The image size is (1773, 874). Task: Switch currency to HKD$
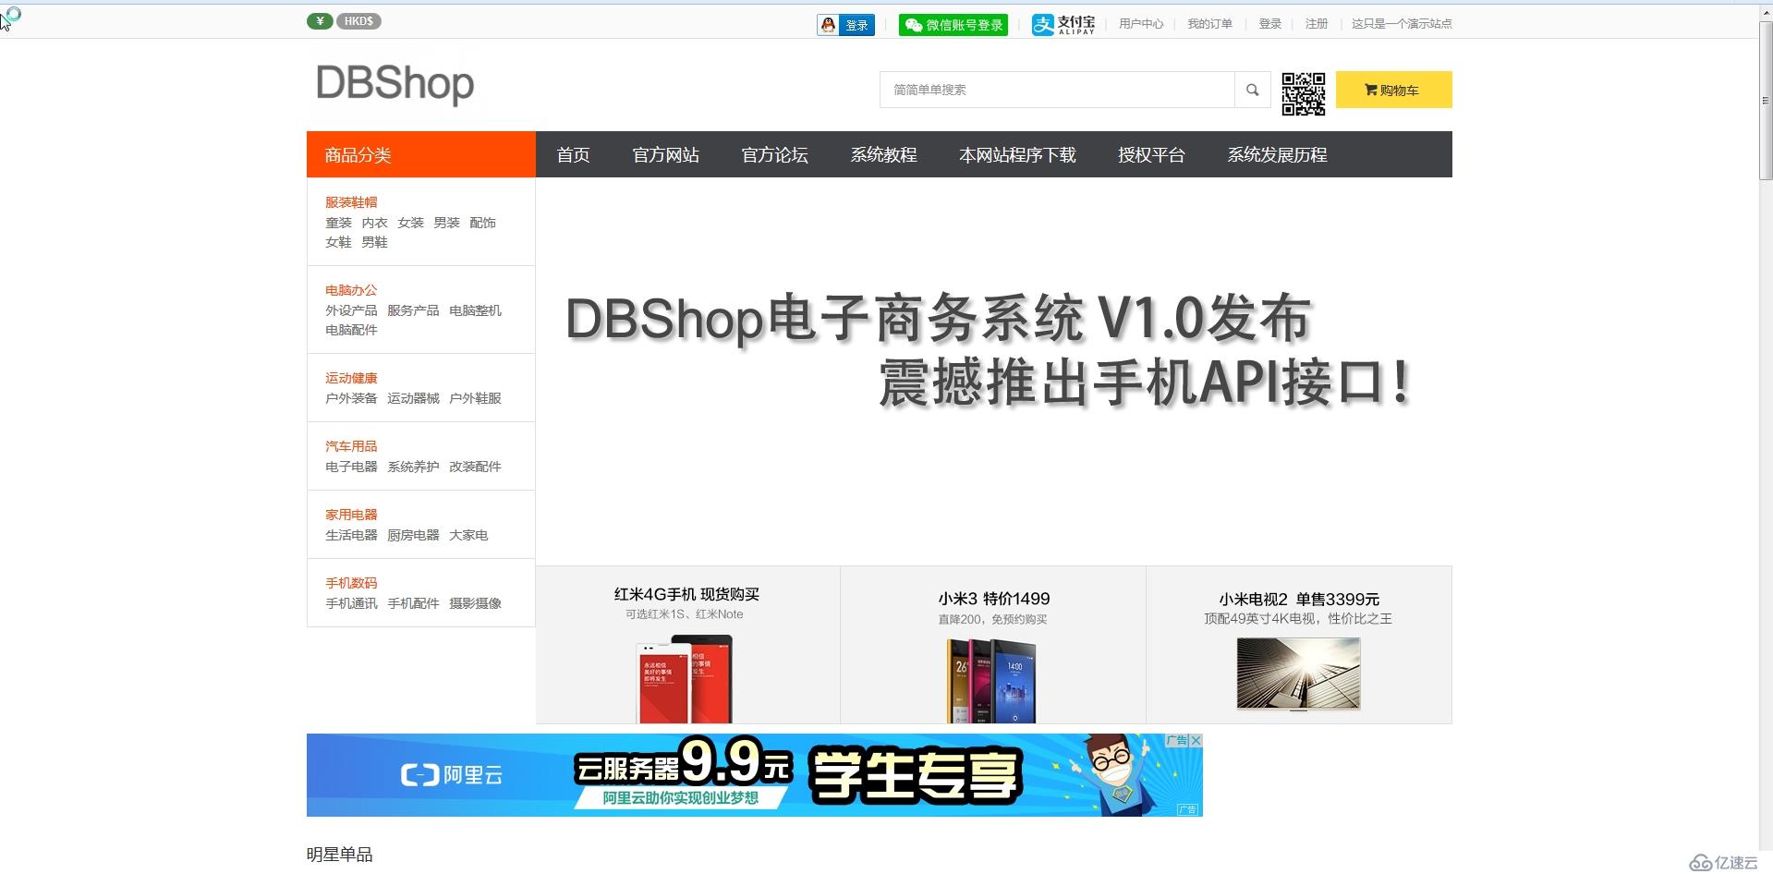click(x=358, y=21)
